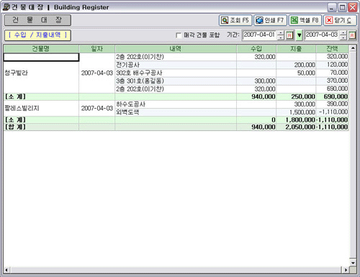
Task: Click the 수입 column header
Action: pyautogui.click(x=256, y=49)
